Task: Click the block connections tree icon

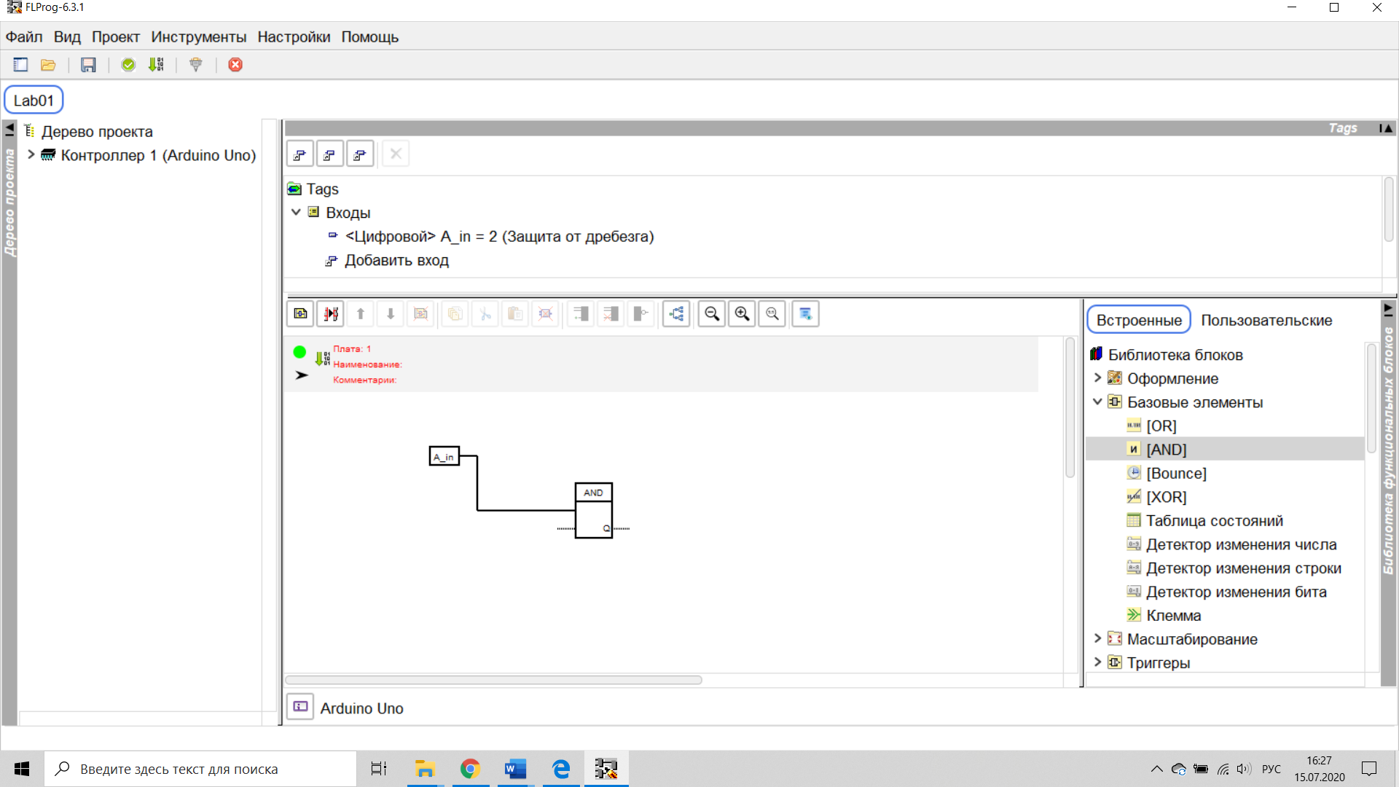Action: [x=676, y=314]
